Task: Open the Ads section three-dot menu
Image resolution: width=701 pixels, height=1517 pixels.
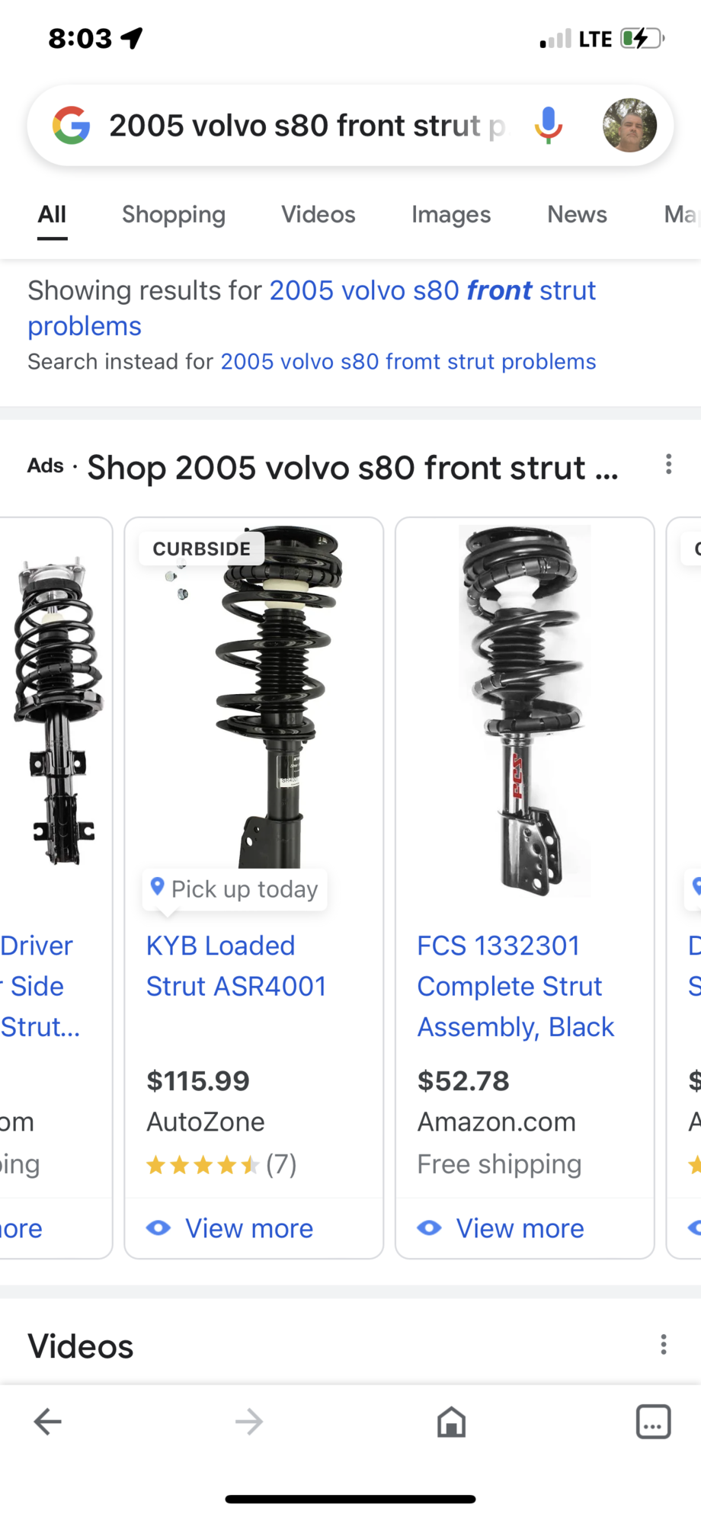Action: 668,464
